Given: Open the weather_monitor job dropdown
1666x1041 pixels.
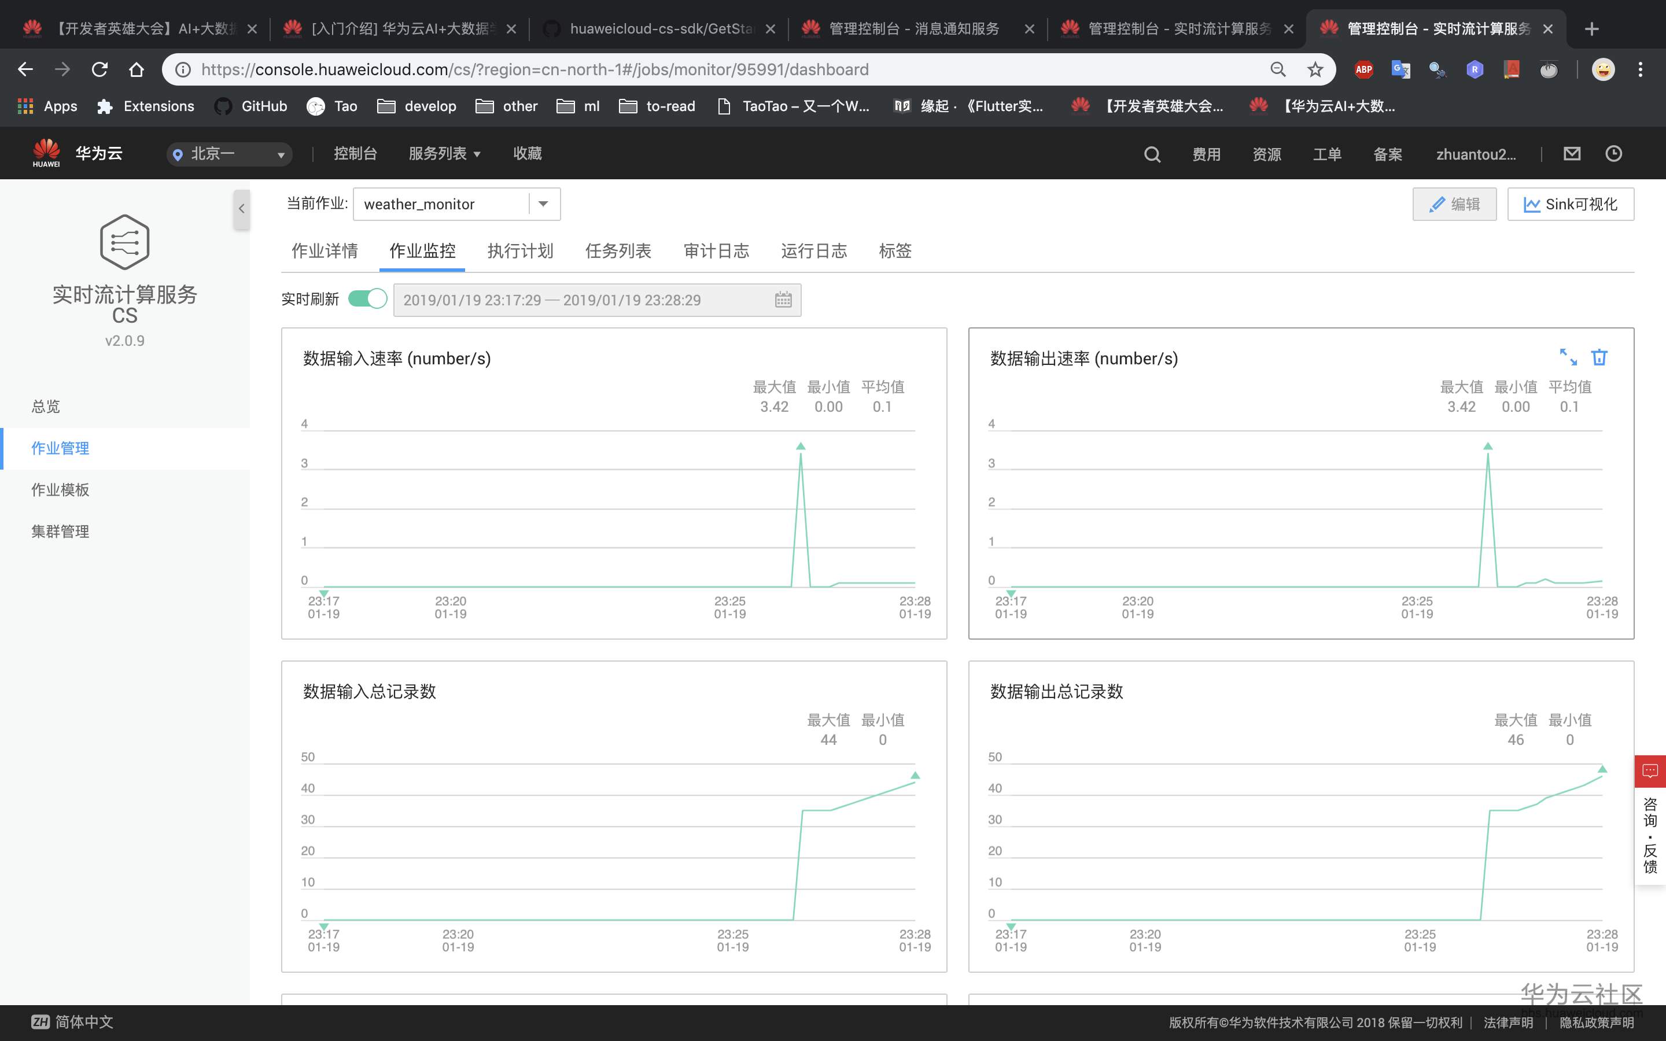Looking at the screenshot, I should pyautogui.click(x=543, y=204).
